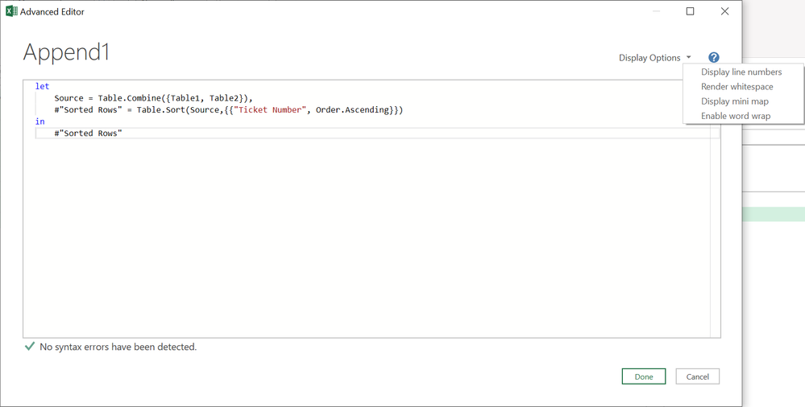The height and width of the screenshot is (407, 805).
Task: Maximize the Advanced Editor window
Action: pyautogui.click(x=690, y=11)
